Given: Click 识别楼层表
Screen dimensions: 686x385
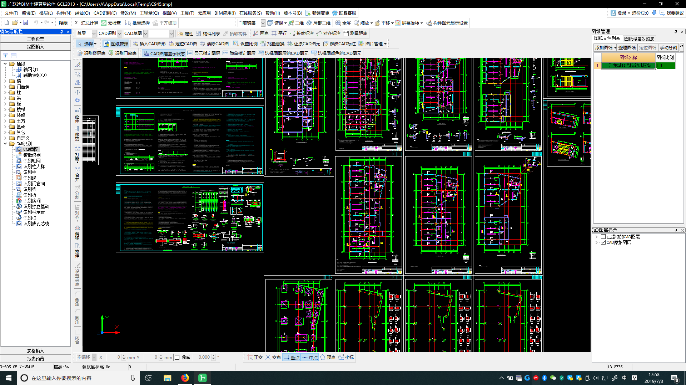Looking at the screenshot, I should [91, 53].
